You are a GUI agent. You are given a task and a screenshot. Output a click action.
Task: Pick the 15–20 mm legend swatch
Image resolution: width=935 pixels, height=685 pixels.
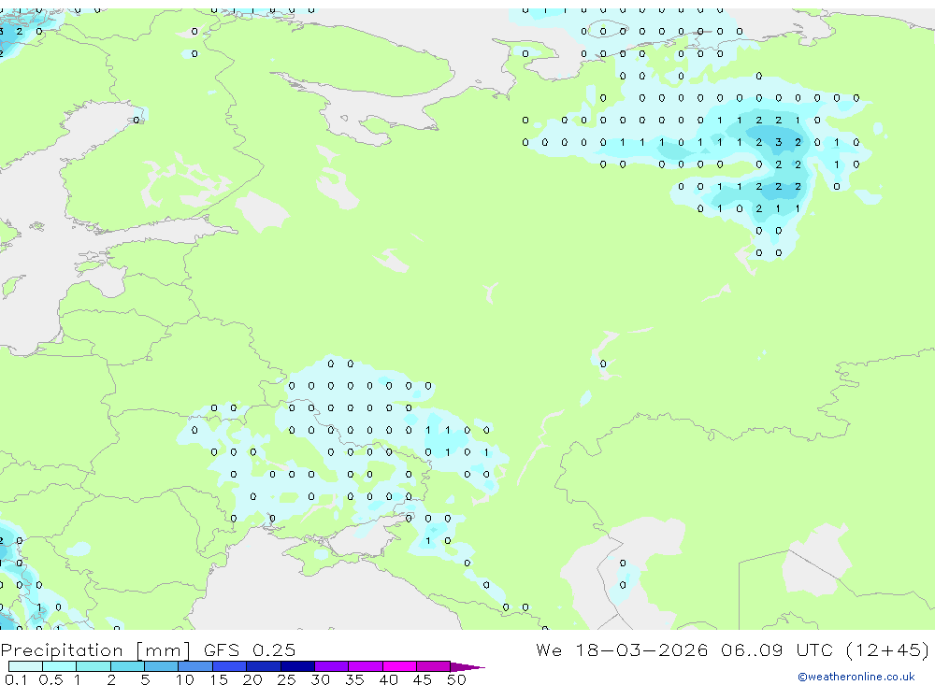pyautogui.click(x=229, y=666)
